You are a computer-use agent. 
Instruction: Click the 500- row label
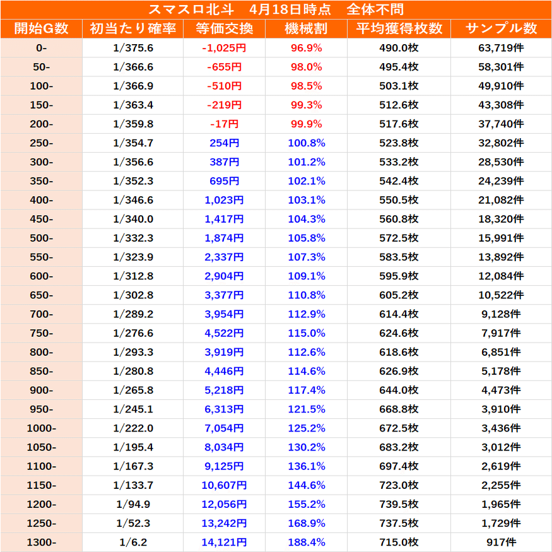(41, 238)
